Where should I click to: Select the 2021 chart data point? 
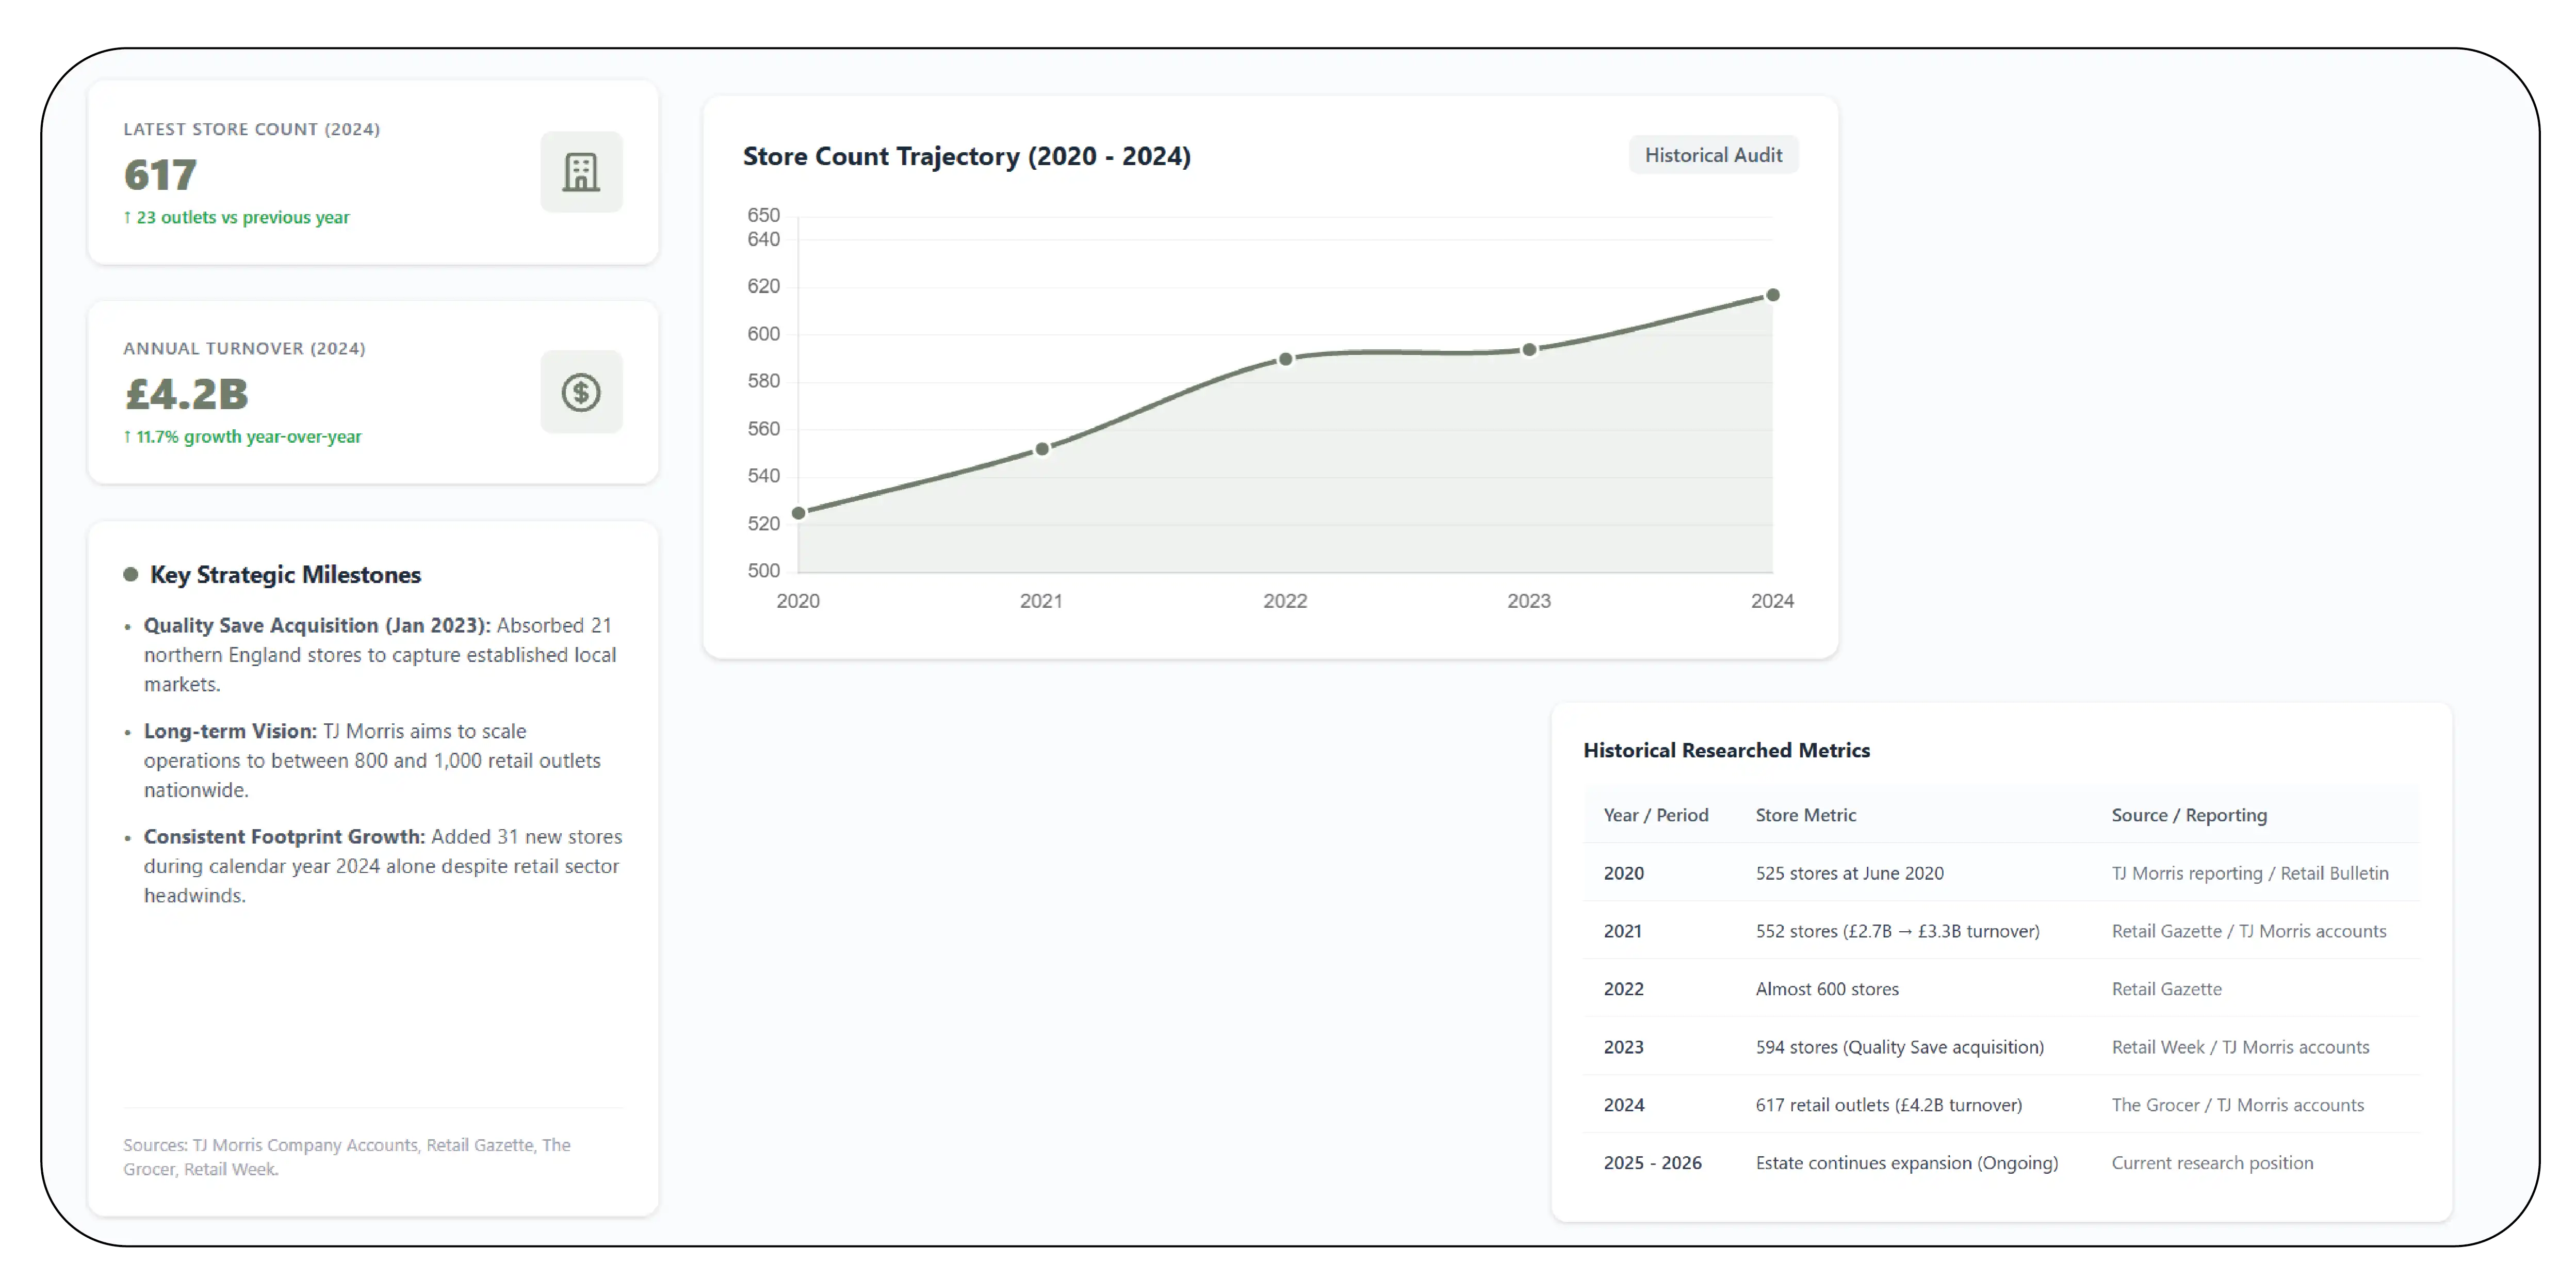pos(1042,449)
